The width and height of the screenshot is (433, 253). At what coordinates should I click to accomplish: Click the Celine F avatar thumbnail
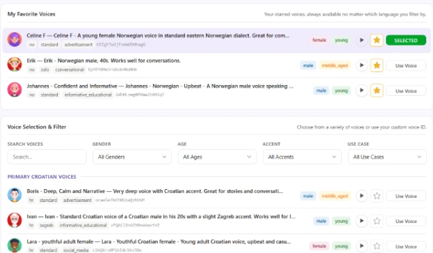point(14,39)
